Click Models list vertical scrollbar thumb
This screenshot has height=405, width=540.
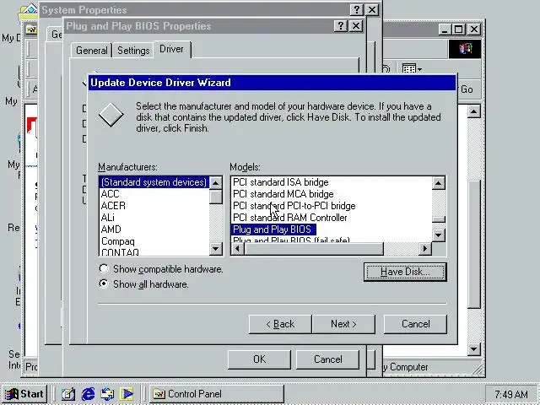click(x=439, y=219)
